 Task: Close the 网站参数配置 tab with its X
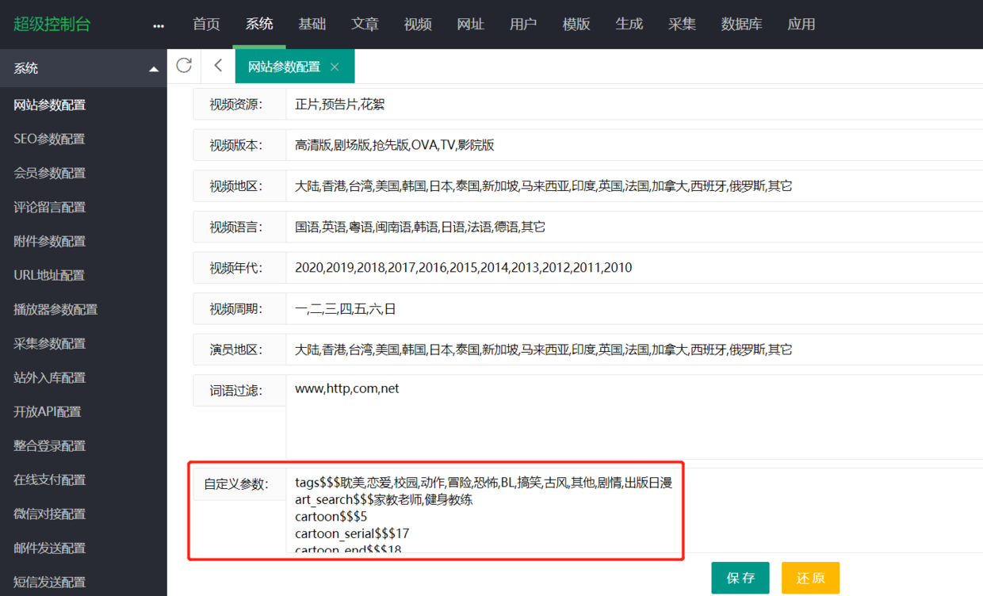335,67
